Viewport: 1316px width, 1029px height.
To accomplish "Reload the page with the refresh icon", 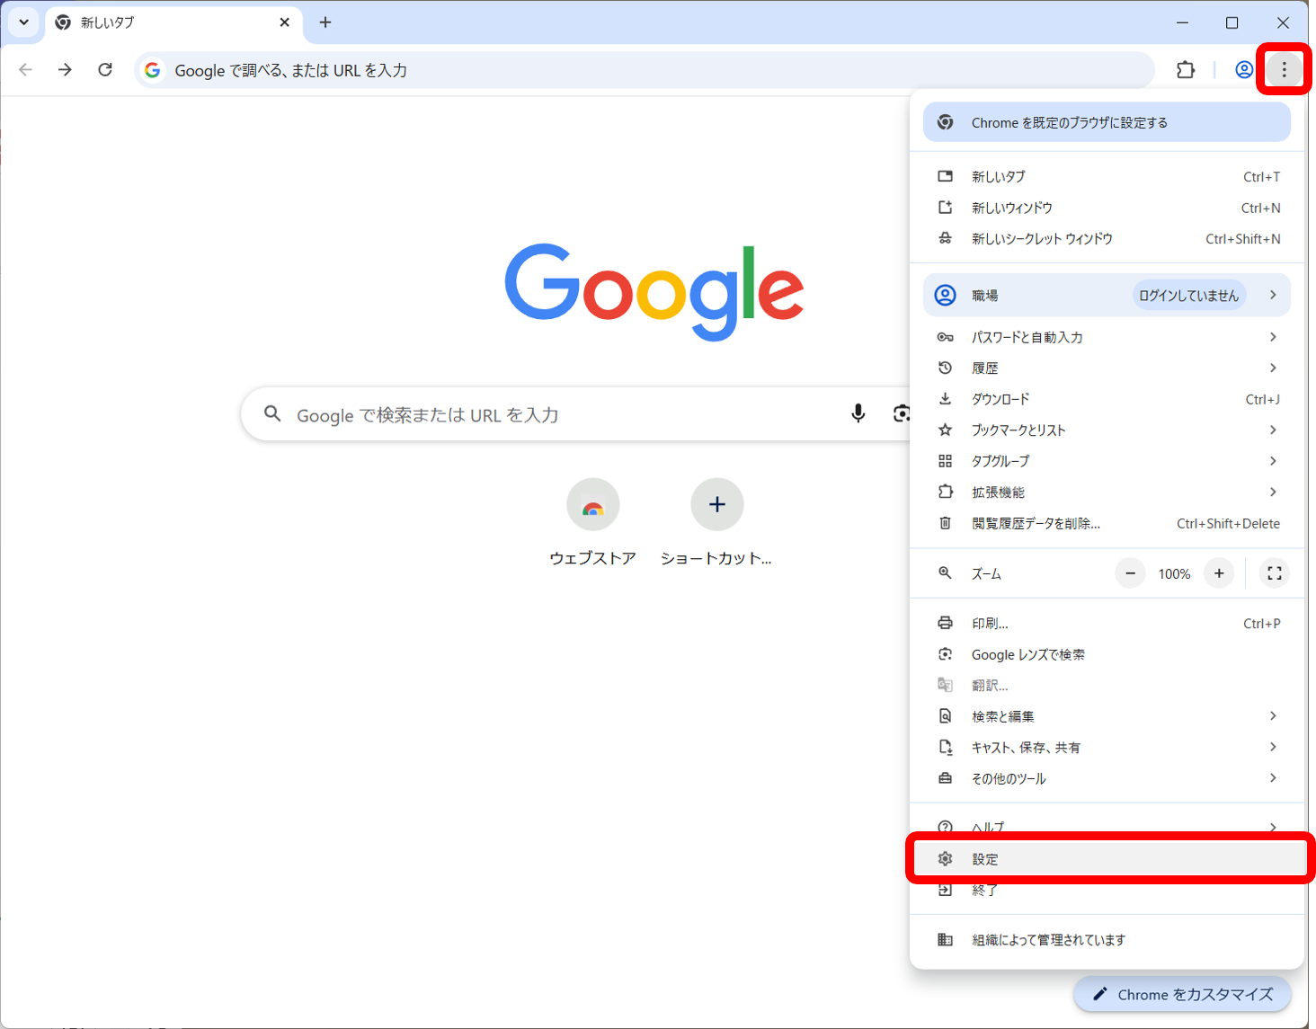I will coord(105,69).
